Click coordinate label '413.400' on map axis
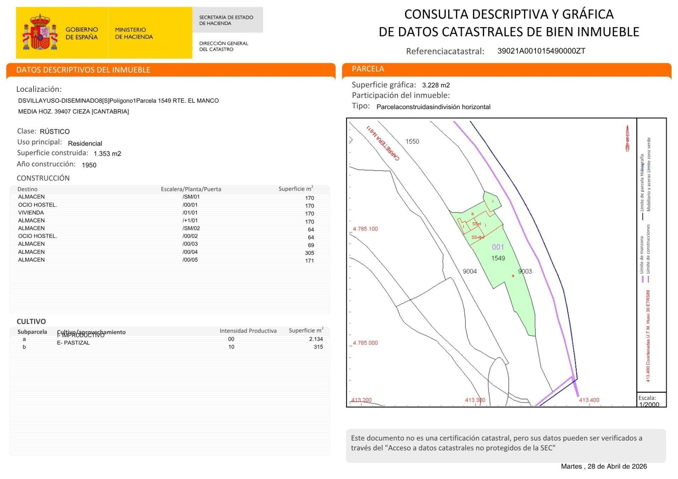The image size is (678, 479). point(589,400)
